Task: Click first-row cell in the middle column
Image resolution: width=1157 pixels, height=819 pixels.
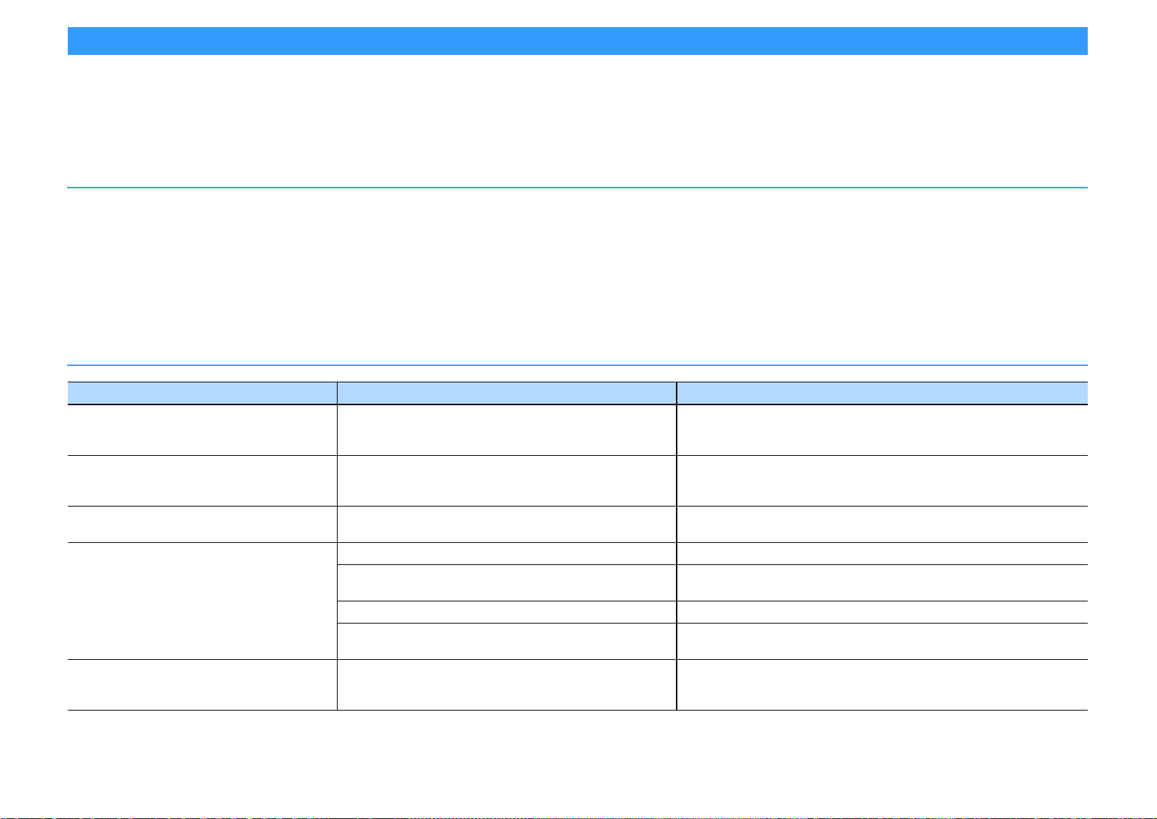Action: [507, 430]
